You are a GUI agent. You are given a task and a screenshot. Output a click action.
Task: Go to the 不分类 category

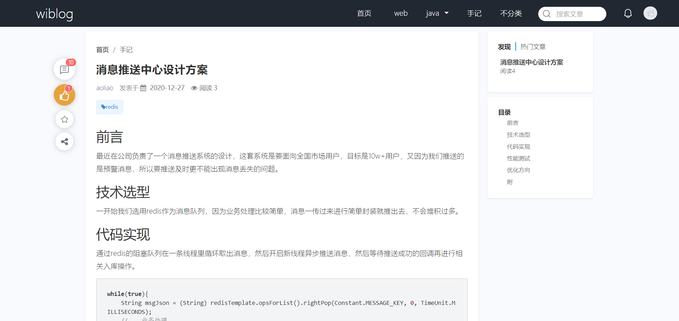511,14
